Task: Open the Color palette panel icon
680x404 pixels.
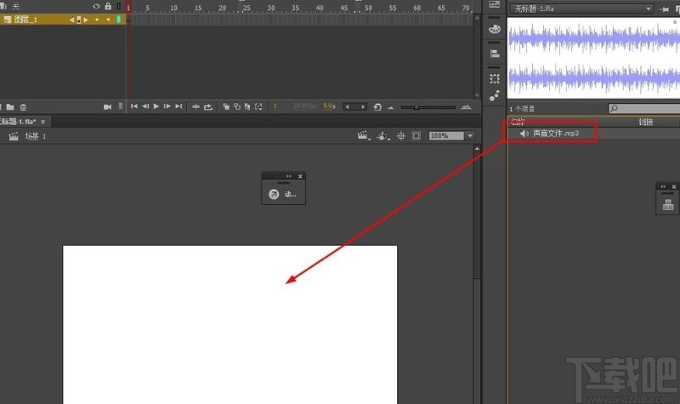Action: (495, 29)
